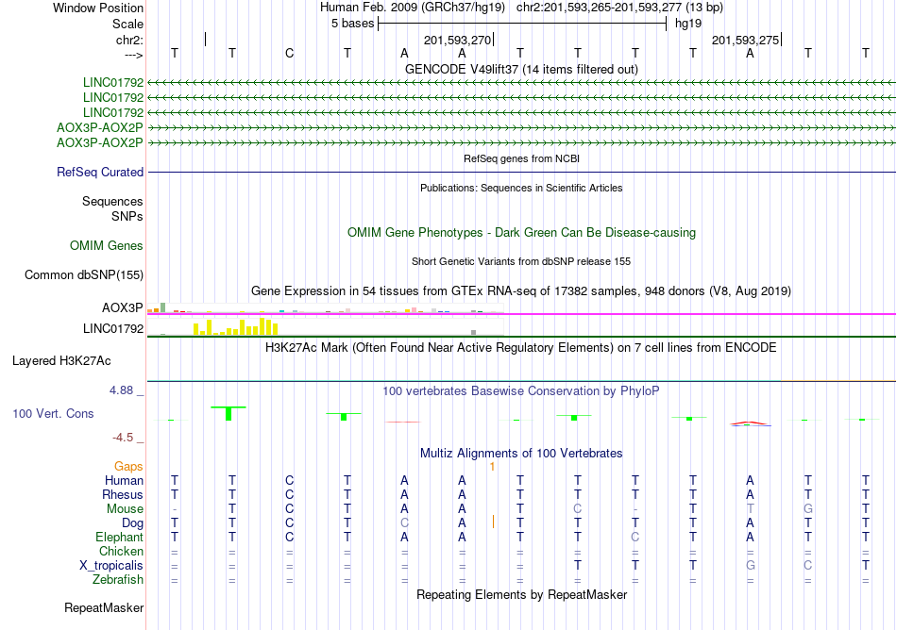Click the 100 Vert. Cons label
897x630 pixels.
pos(53,413)
